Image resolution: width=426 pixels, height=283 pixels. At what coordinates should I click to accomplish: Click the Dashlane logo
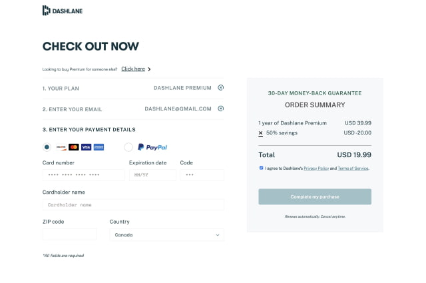pyautogui.click(x=63, y=11)
